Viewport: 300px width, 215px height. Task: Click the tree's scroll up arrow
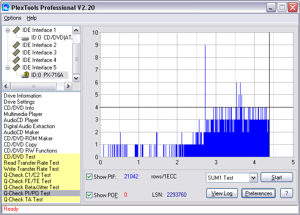pos(76,31)
